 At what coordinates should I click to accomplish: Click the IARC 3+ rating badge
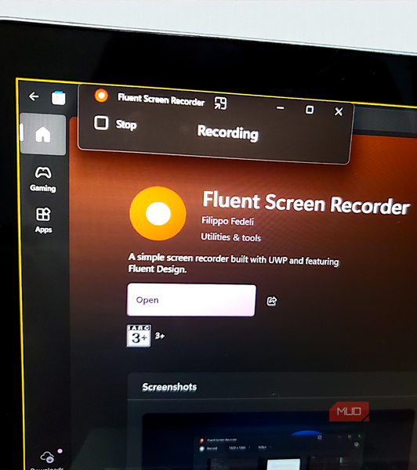point(139,336)
